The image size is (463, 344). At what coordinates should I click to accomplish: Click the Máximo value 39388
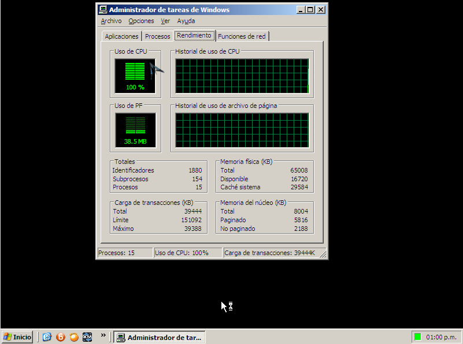pos(193,229)
